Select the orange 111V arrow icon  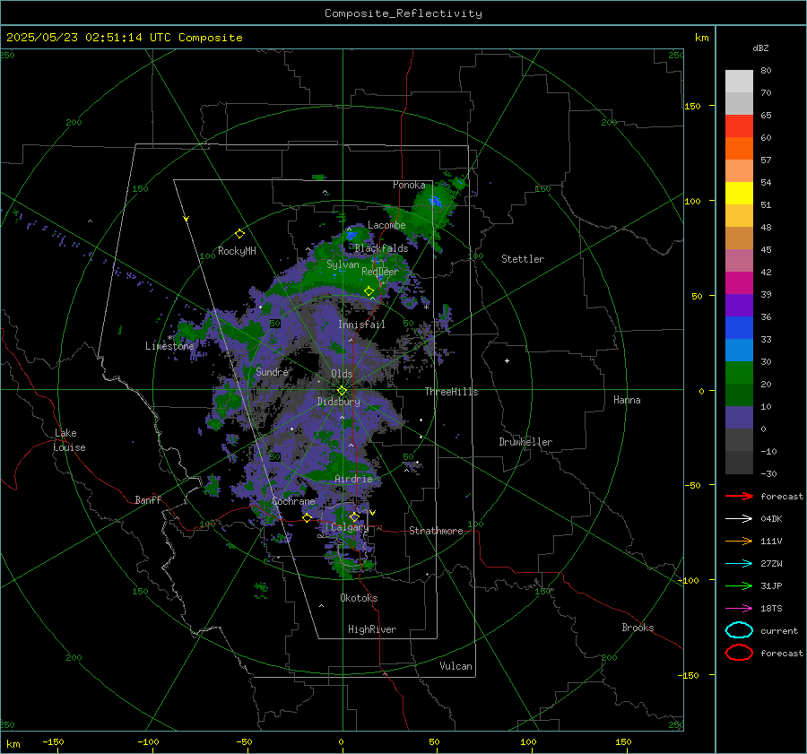point(739,541)
